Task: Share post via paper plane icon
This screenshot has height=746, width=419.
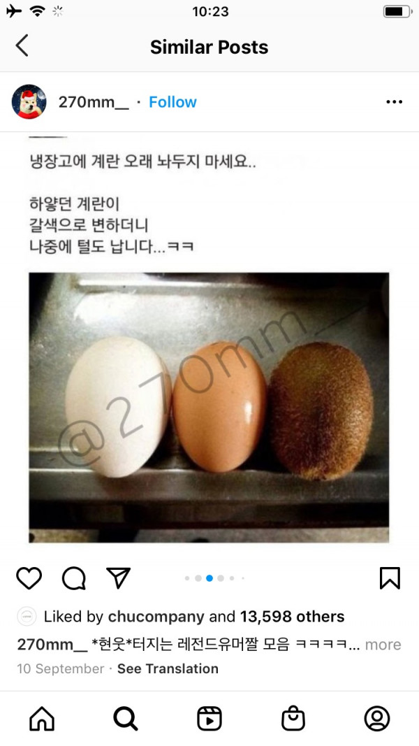Action: coord(118,578)
